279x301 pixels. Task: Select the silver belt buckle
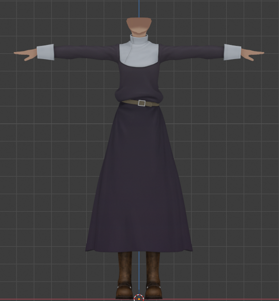[x=142, y=103]
